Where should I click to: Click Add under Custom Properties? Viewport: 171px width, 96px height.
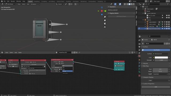(156, 87)
